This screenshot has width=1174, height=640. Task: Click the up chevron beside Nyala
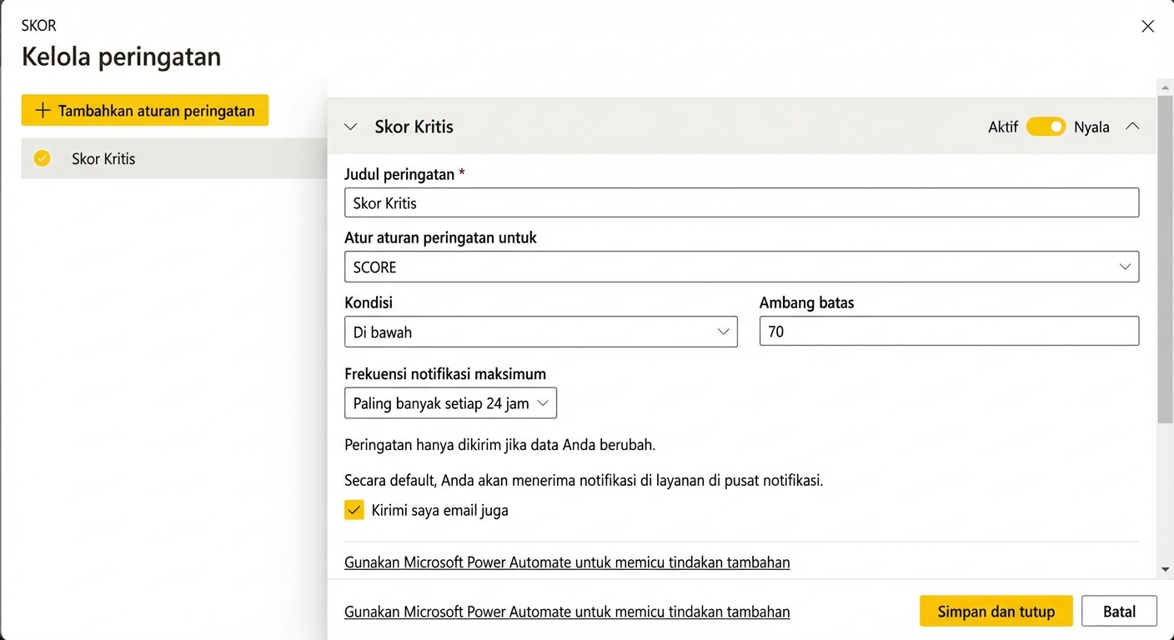click(x=1131, y=127)
